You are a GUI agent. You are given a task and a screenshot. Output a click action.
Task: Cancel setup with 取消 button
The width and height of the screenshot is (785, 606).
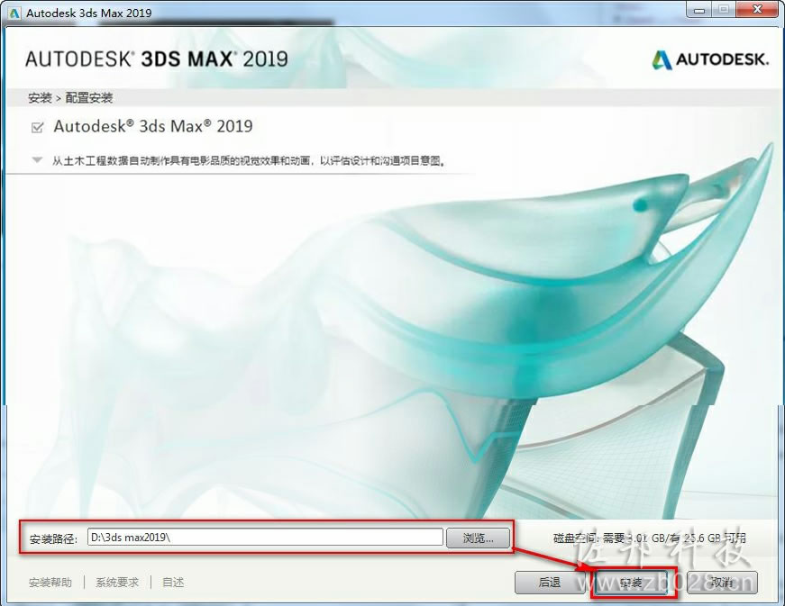pos(721,583)
